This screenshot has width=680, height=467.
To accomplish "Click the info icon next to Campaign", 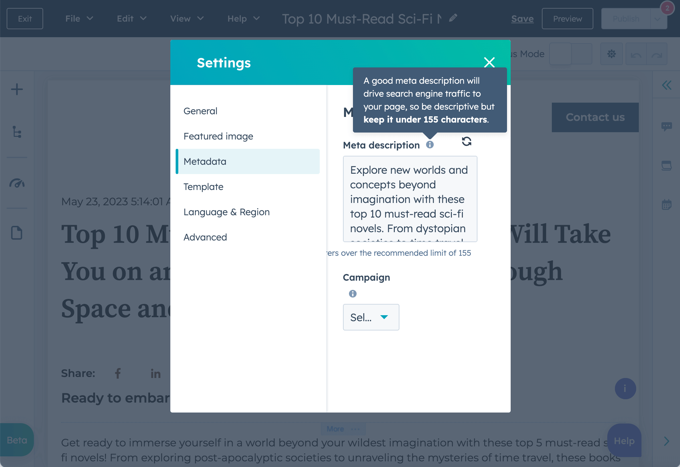I will click(353, 293).
